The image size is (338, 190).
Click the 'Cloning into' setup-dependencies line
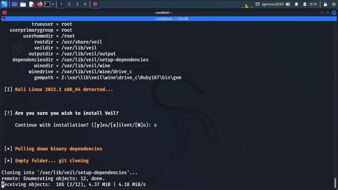69,173
